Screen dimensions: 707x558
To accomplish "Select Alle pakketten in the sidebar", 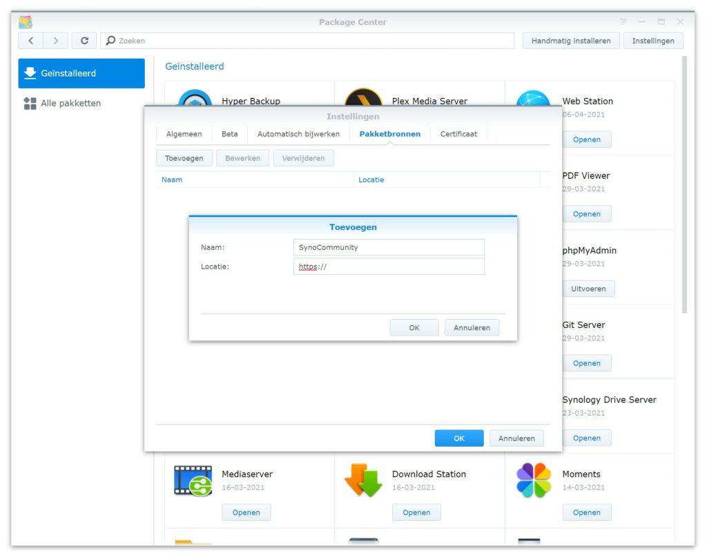I will (81, 104).
